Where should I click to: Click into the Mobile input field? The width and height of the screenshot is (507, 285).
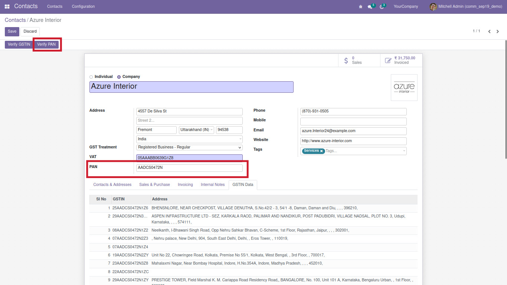(x=353, y=121)
